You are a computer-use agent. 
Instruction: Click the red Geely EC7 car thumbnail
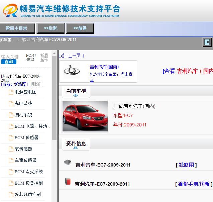click(x=85, y=116)
